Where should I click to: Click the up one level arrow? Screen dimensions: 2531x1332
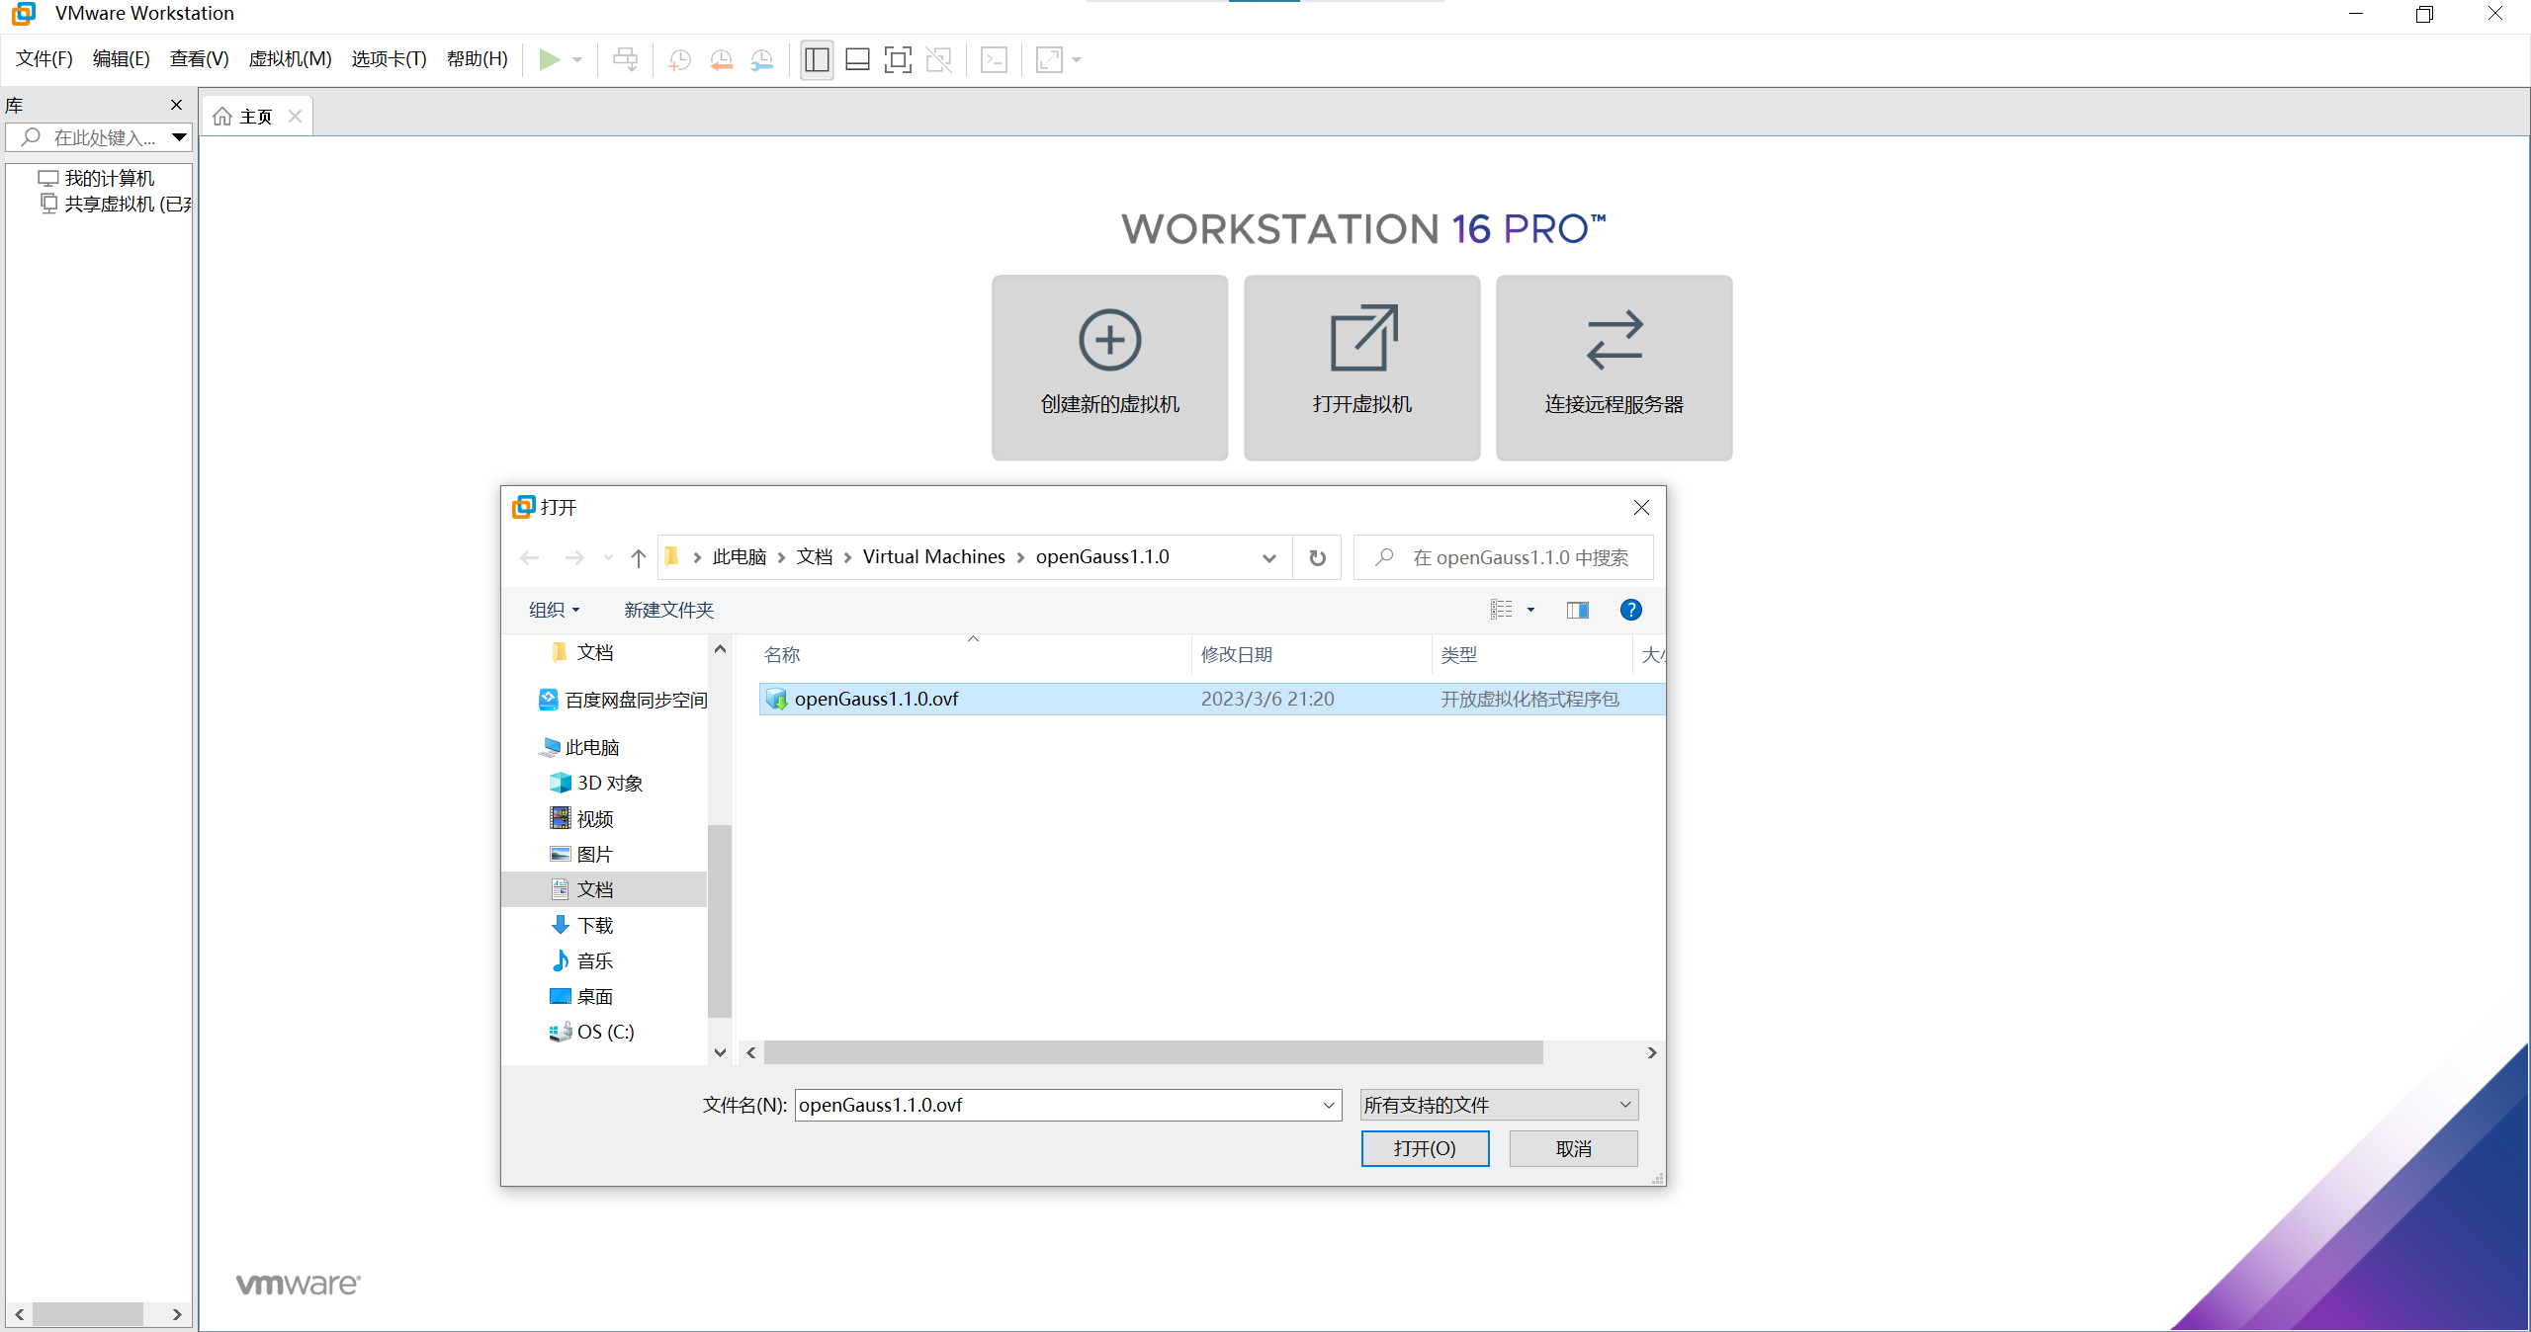click(x=639, y=558)
